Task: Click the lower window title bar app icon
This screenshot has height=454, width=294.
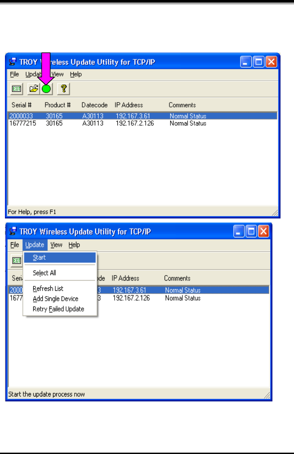Action: coord(13,231)
